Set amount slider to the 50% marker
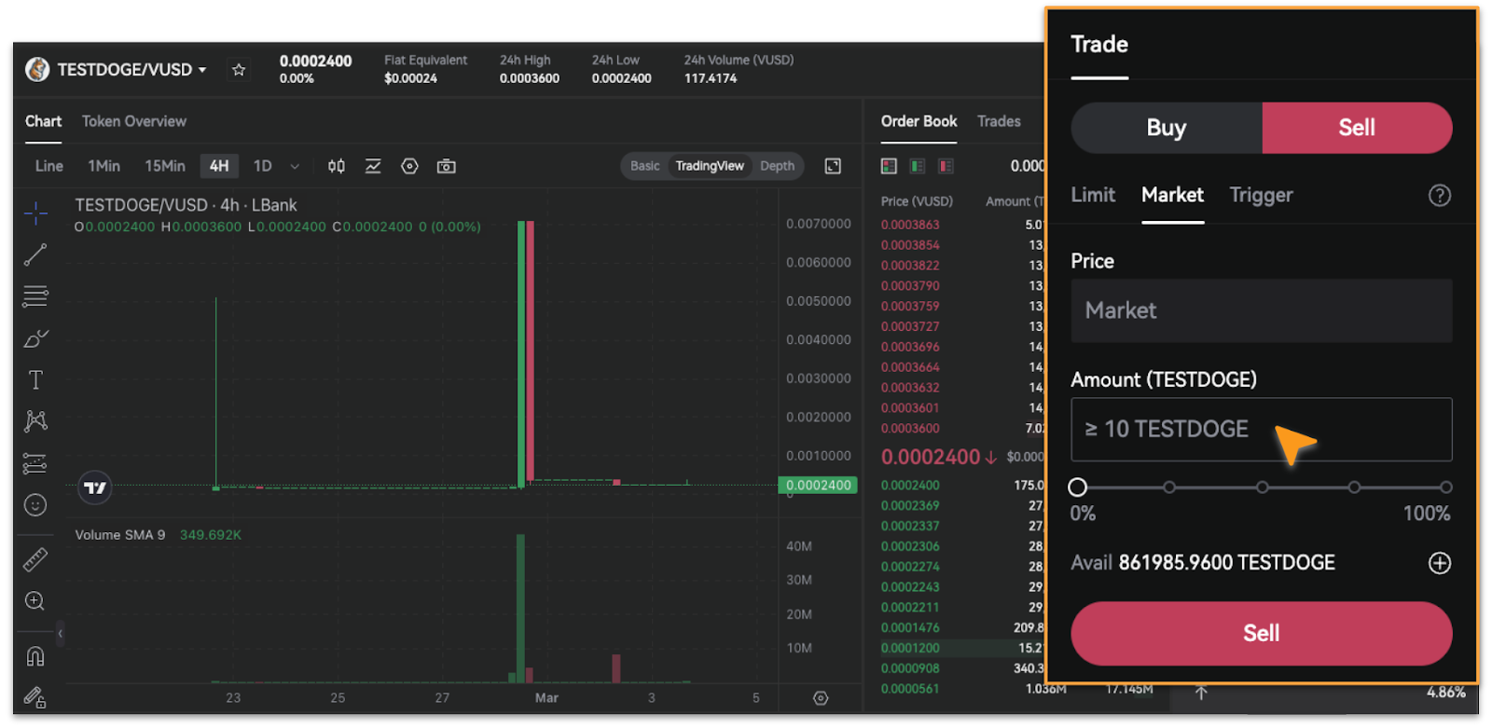Viewport: 1492px width, 728px height. point(1262,487)
